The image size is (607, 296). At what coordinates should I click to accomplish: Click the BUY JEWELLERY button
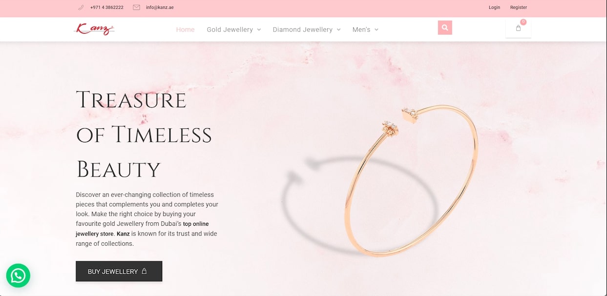click(119, 271)
